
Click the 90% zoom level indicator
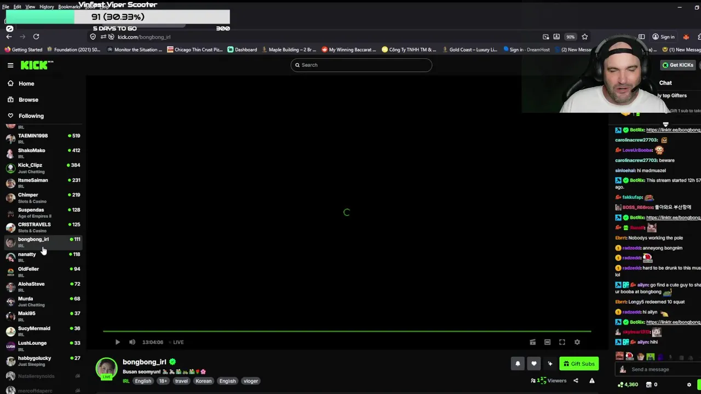[571, 37]
